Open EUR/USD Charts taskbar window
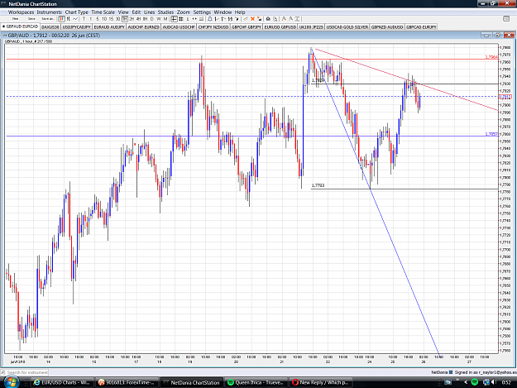 click(x=62, y=382)
